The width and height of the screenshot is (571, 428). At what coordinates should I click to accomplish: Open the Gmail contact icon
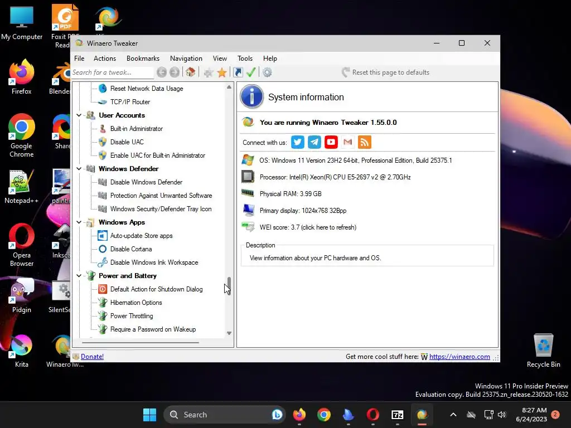(x=348, y=142)
